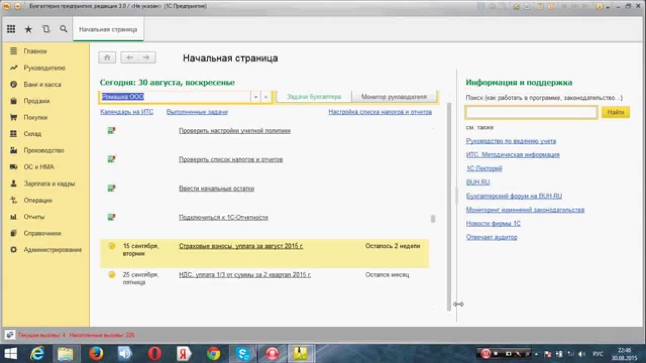Open the Руководителю section
The width and height of the screenshot is (646, 363).
(x=44, y=68)
